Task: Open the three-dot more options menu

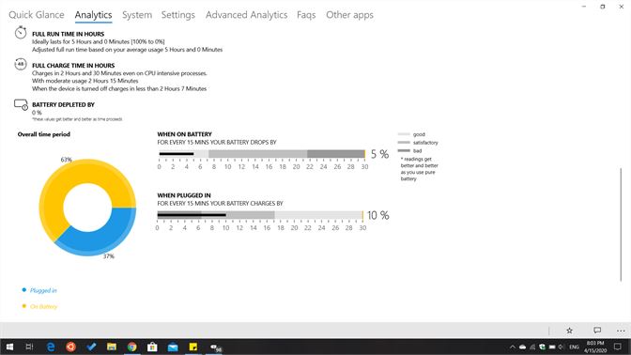Action: [x=621, y=331]
